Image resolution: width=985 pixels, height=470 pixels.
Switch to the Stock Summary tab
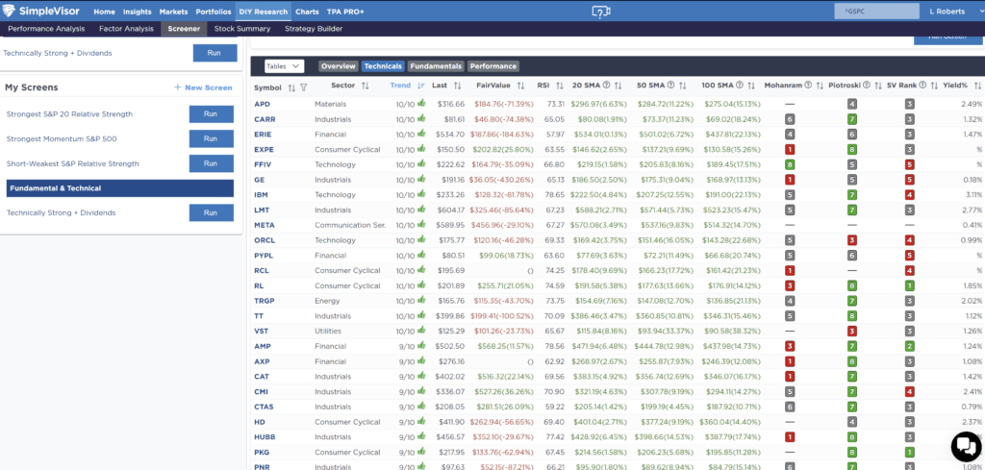241,29
